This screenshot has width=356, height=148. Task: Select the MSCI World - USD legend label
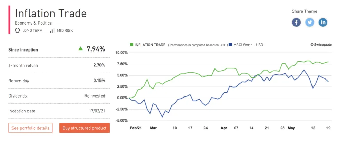tap(248, 45)
